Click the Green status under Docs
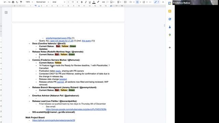This screenshot has height=123, width=219. pos(73,46)
